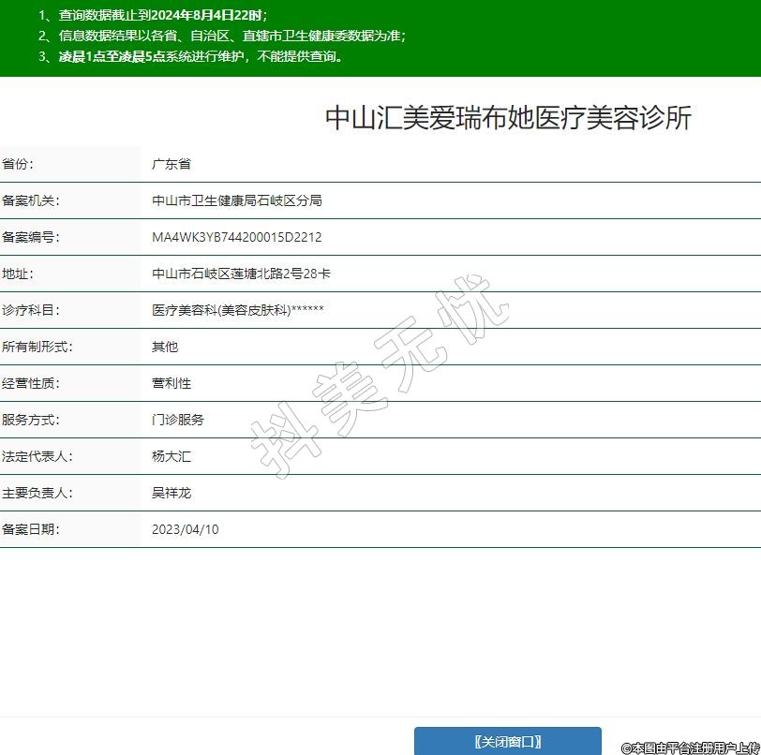Viewport: 761px width, 755px height.
Task: Click the 主要负责人 name 吴祥龙
Action: point(172,493)
